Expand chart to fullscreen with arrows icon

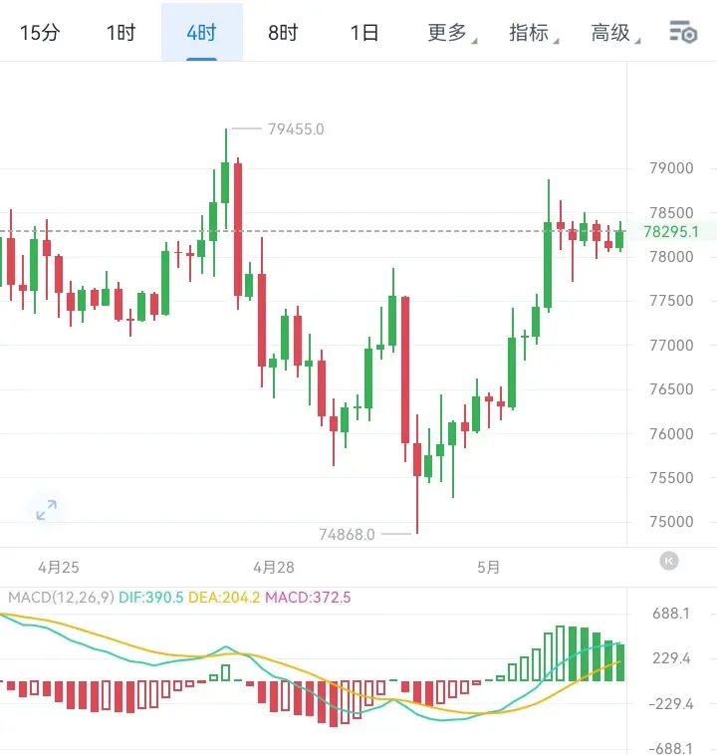point(47,510)
